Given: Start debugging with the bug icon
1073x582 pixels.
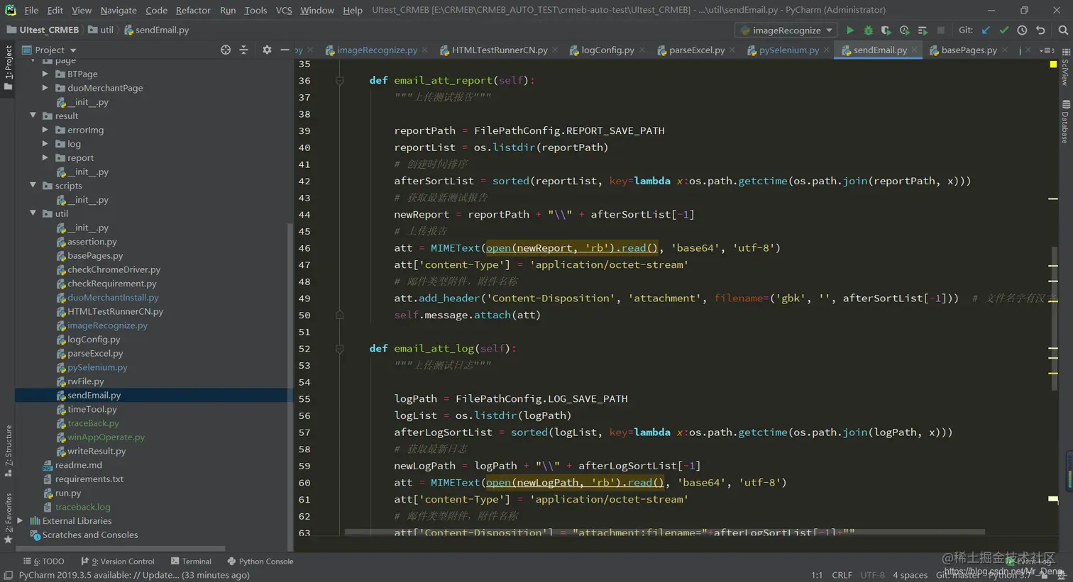Looking at the screenshot, I should 868,30.
